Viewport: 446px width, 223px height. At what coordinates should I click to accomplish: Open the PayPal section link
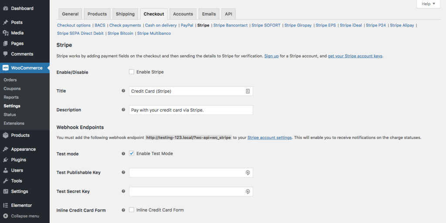[187, 25]
